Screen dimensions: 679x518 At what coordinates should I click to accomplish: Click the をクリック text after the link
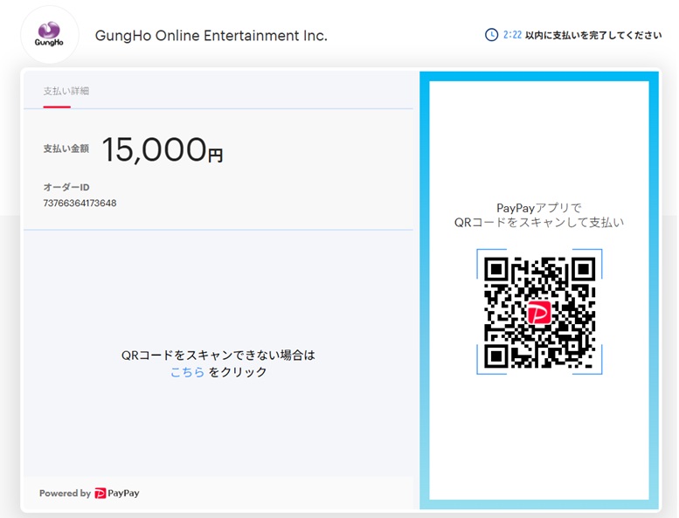tap(238, 372)
